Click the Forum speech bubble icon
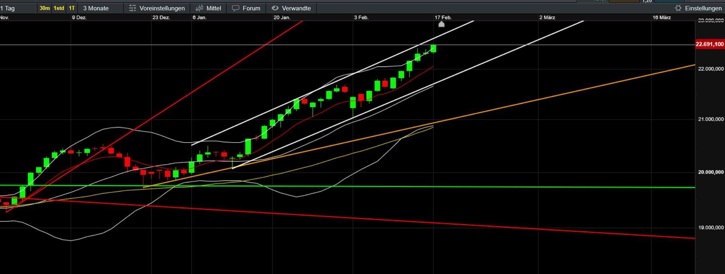The image size is (725, 274). point(236,8)
